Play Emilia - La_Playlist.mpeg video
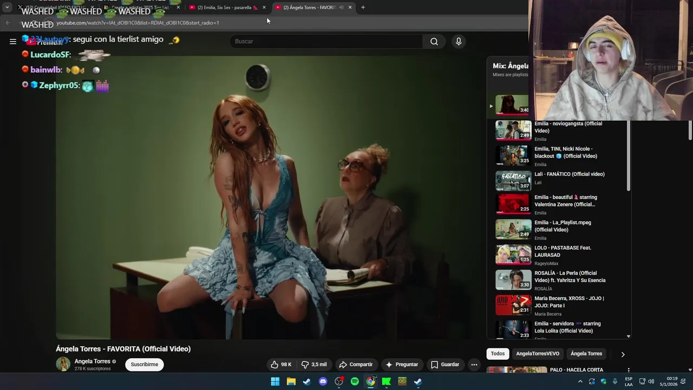The height and width of the screenshot is (390, 693). coord(558,230)
